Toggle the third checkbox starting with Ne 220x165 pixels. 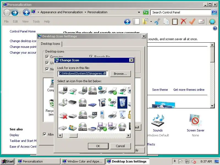(x=47, y=69)
